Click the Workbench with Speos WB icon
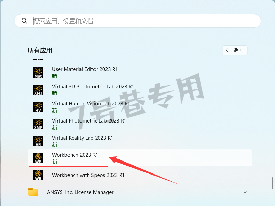 (x=38, y=175)
